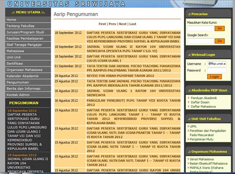Click the Prev pagination link

coord(112,24)
